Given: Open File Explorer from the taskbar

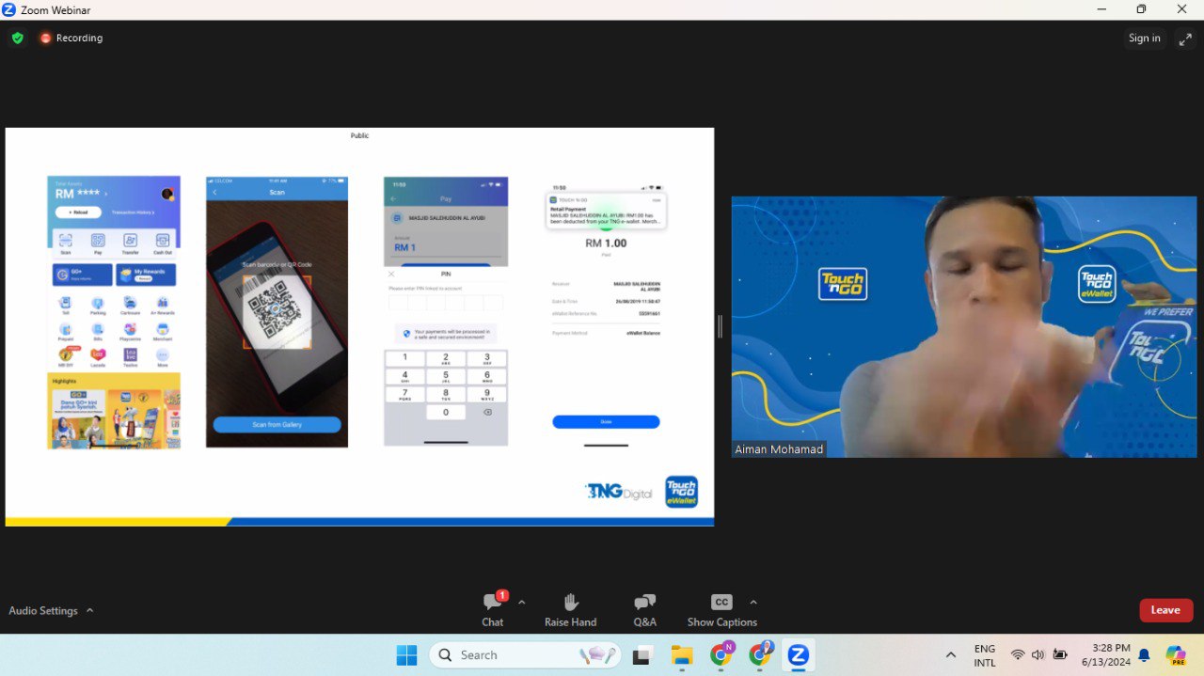Looking at the screenshot, I should pyautogui.click(x=681, y=655).
